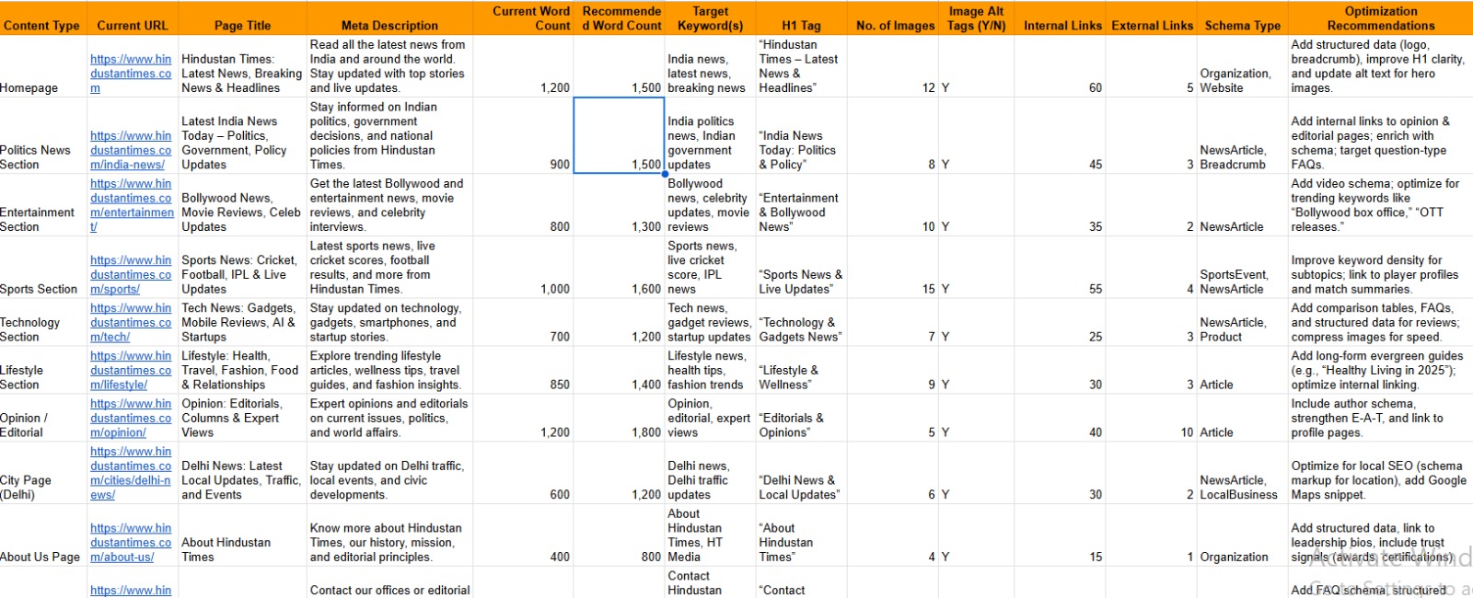The image size is (1473, 598).
Task: Select the "Technology & Gadgets News" H1 cell
Action: pos(799,329)
